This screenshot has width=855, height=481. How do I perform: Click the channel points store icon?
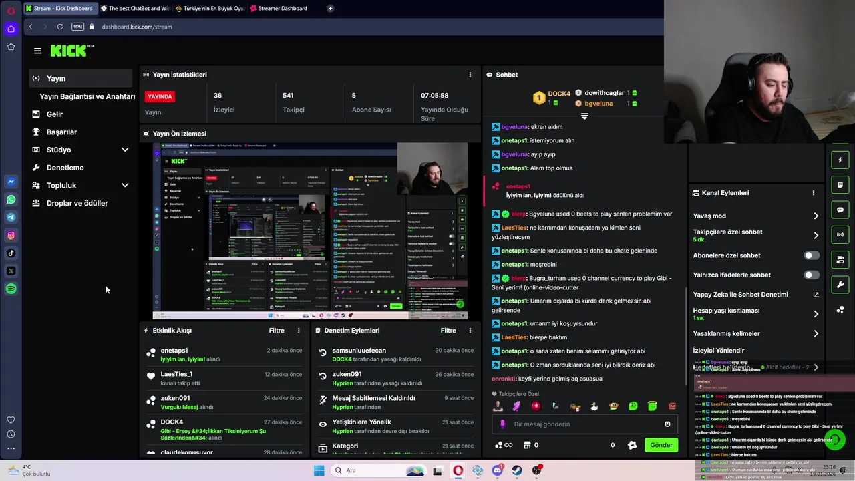(527, 445)
